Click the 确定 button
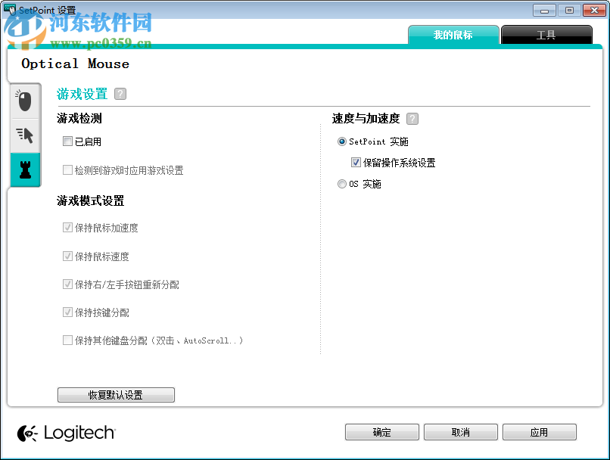This screenshot has width=610, height=460. click(381, 432)
